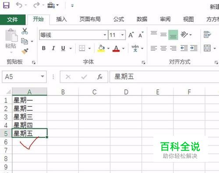Toggle Top Align for cell text
Viewport: 219px width, 173px height.
click(x=154, y=33)
